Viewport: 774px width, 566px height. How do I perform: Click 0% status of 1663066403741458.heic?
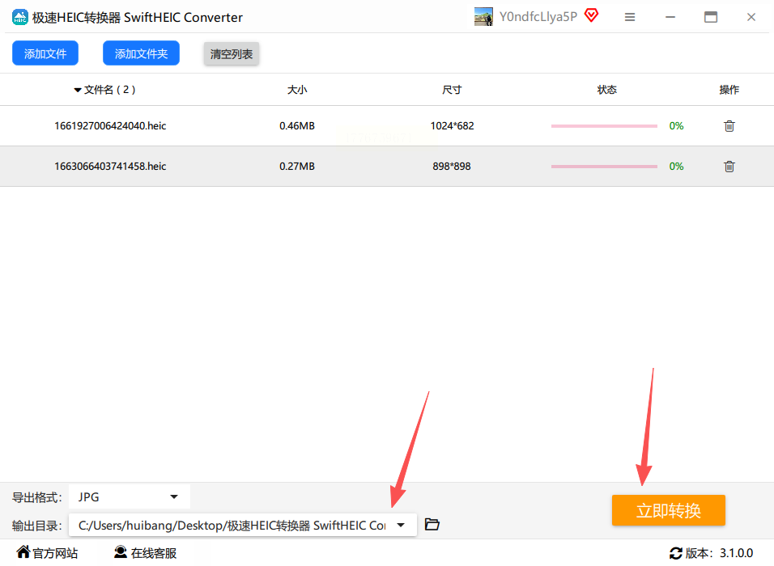coord(676,166)
